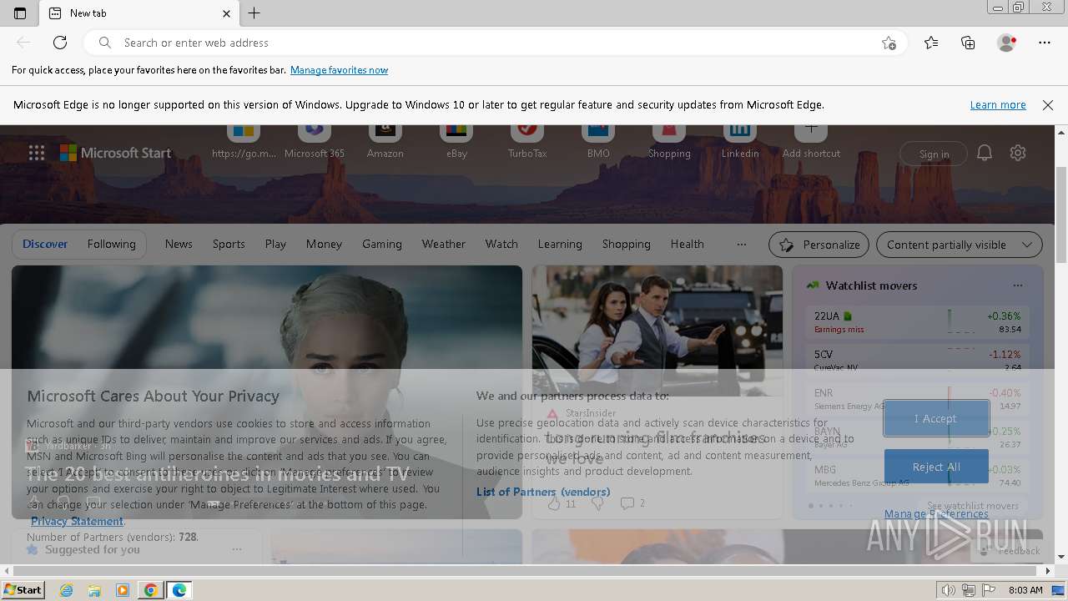
Task: Switch to the Following tab
Action: [x=112, y=244]
